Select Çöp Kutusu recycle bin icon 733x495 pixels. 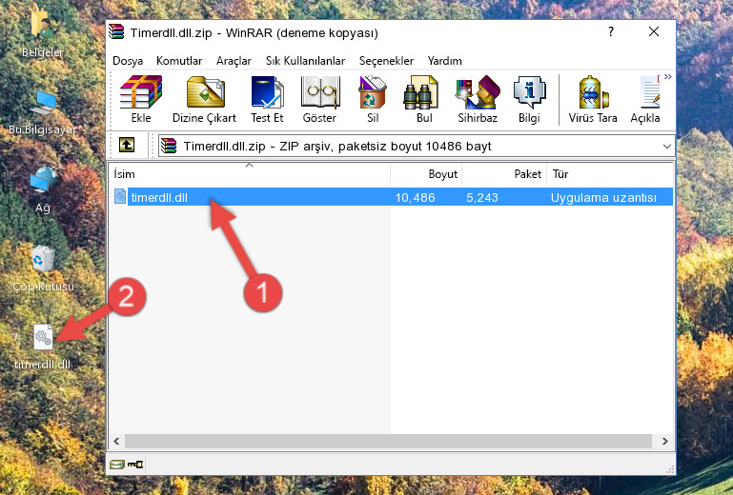tap(43, 269)
